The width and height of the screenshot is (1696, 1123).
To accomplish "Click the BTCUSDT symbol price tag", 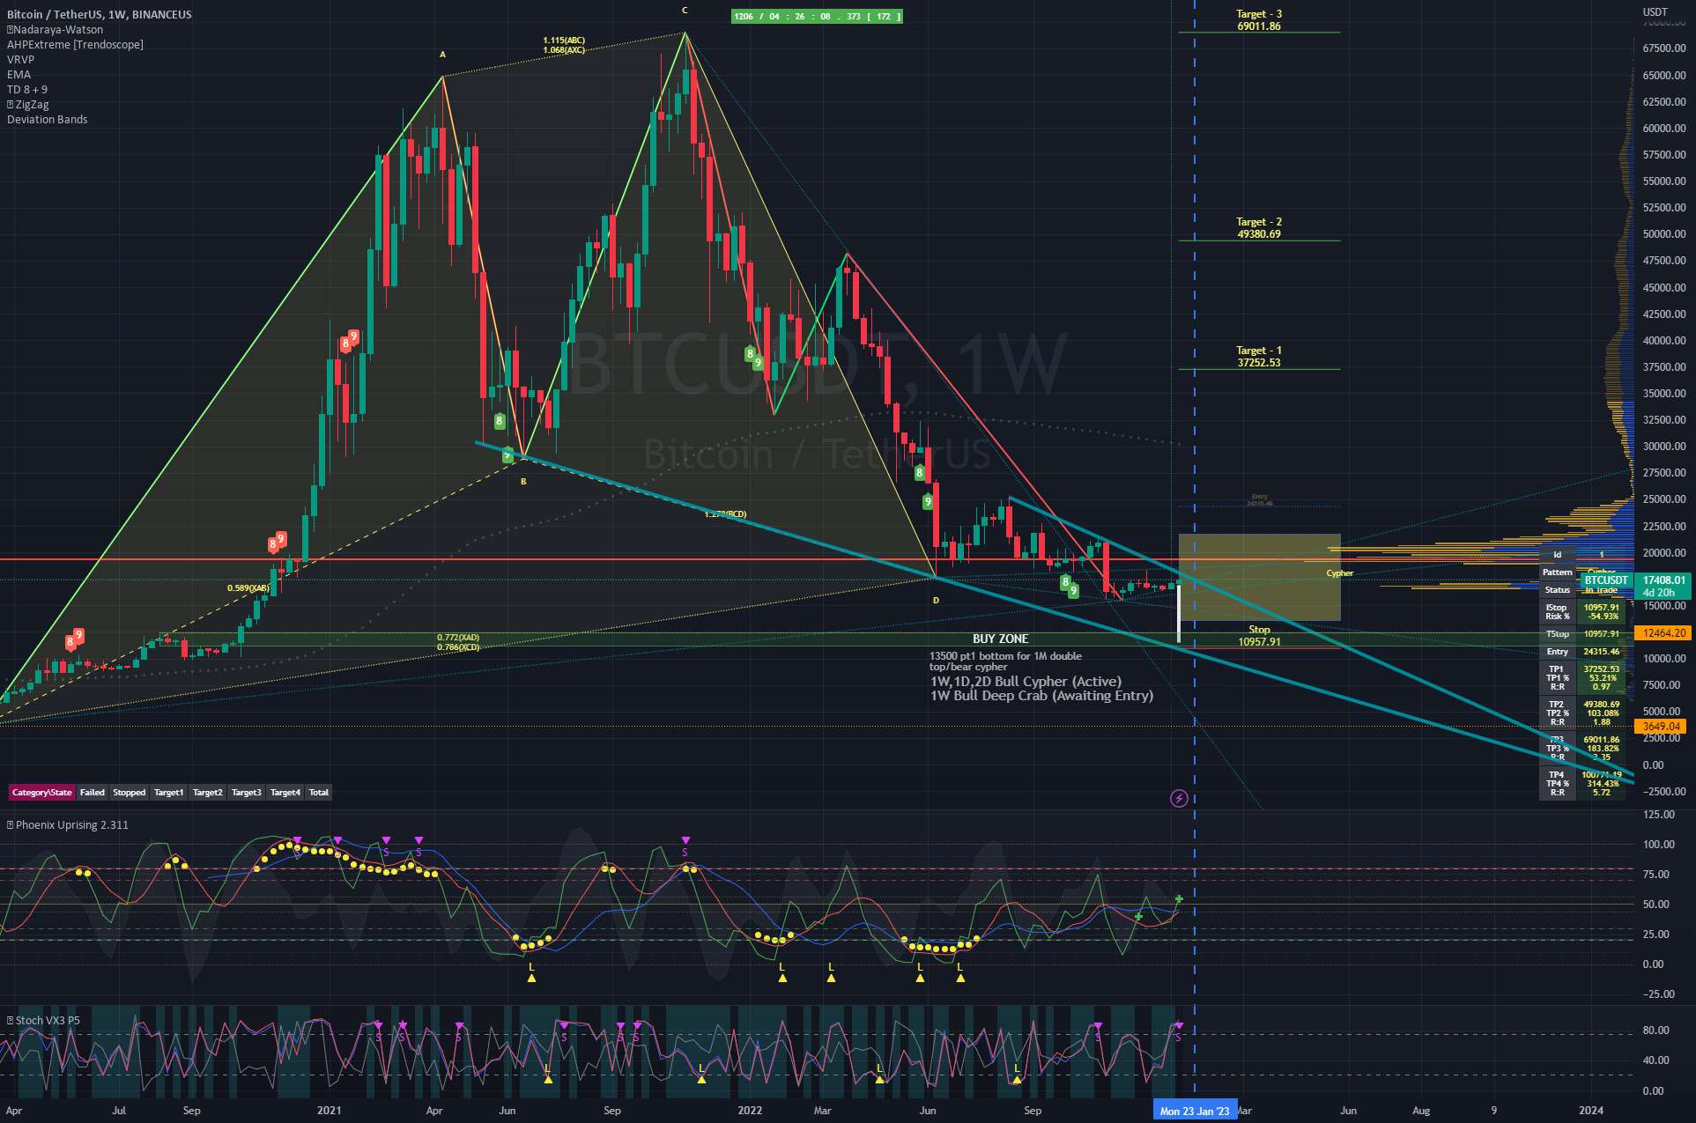I will pos(1606,580).
